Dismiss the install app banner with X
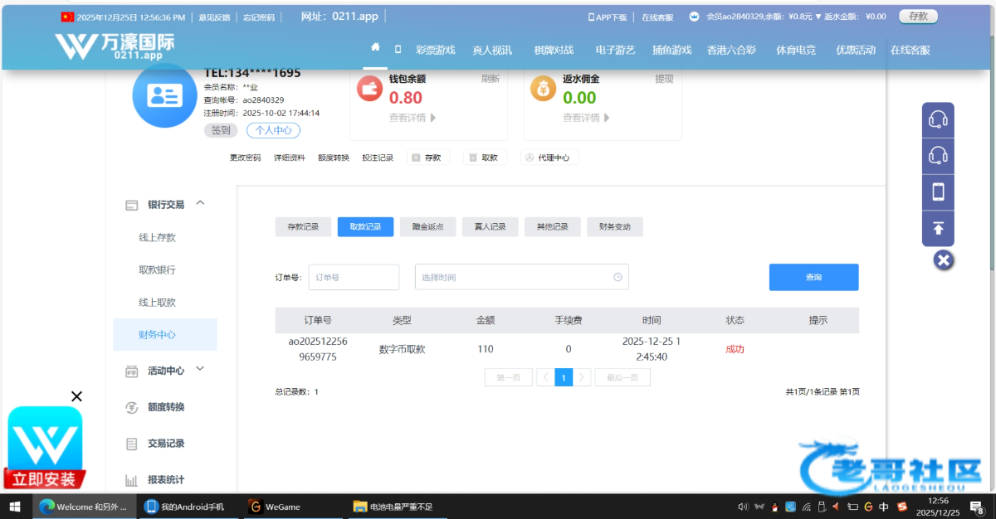This screenshot has width=996, height=519. point(76,396)
